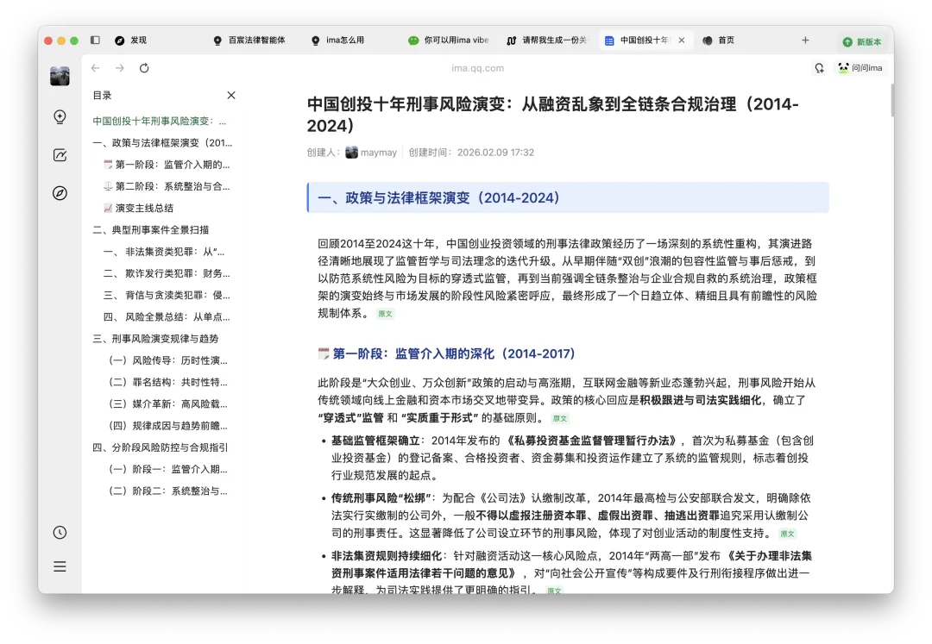Close the 中国创投十年 tab

(682, 41)
